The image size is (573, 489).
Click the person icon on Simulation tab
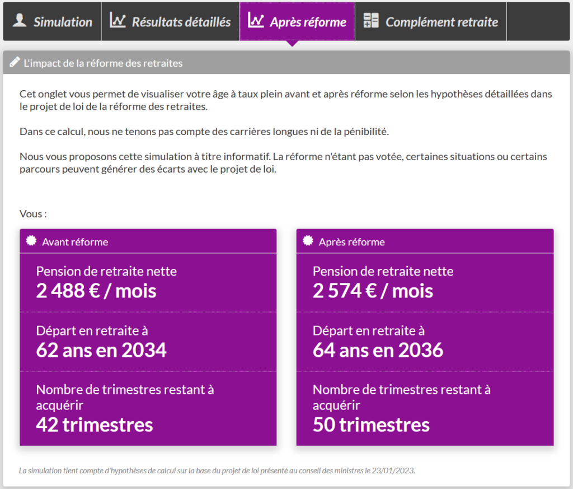(x=20, y=21)
